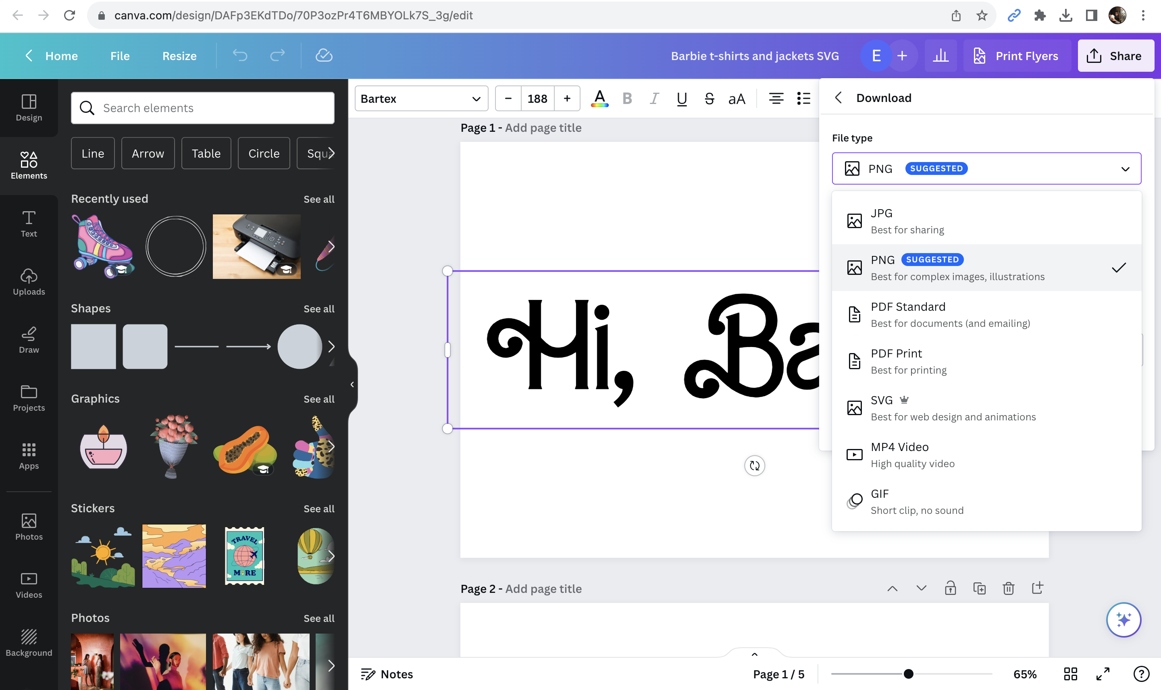Image resolution: width=1161 pixels, height=690 pixels.
Task: Open the Uploads panel in sidebar
Action: pyautogui.click(x=29, y=282)
